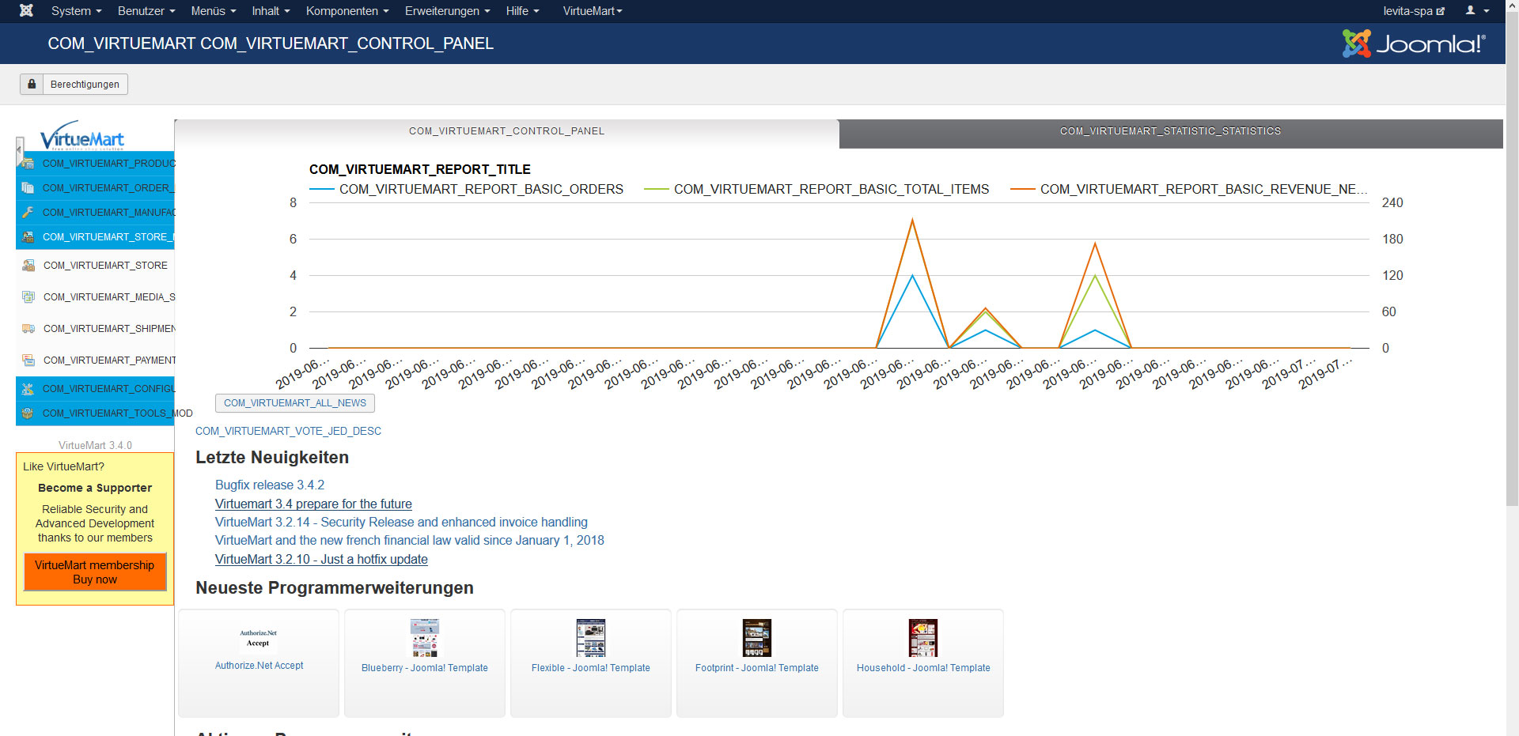Open the System dropdown menu
The height and width of the screenshot is (736, 1519).
[76, 11]
